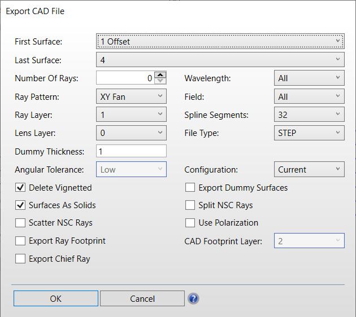This screenshot has height=317, width=356.
Task: Tick the Export Dummy Surfaces checkbox
Action: pyautogui.click(x=190, y=188)
